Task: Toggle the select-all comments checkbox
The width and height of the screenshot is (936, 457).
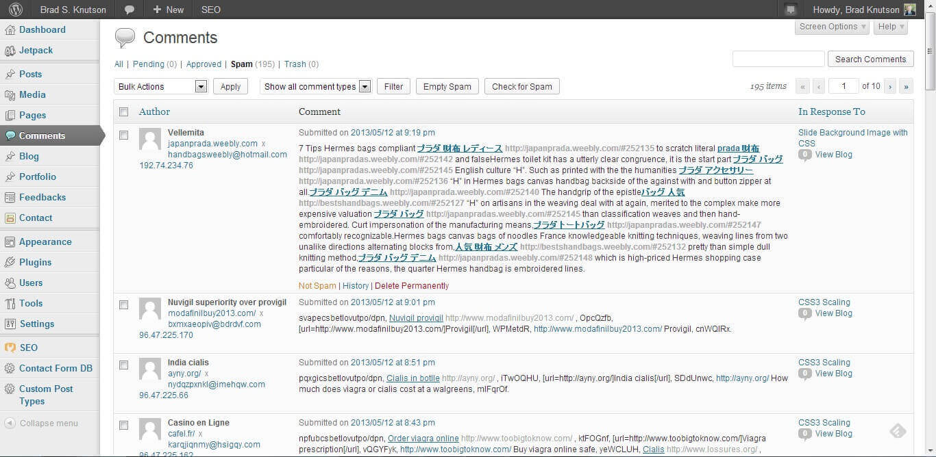Action: click(123, 112)
